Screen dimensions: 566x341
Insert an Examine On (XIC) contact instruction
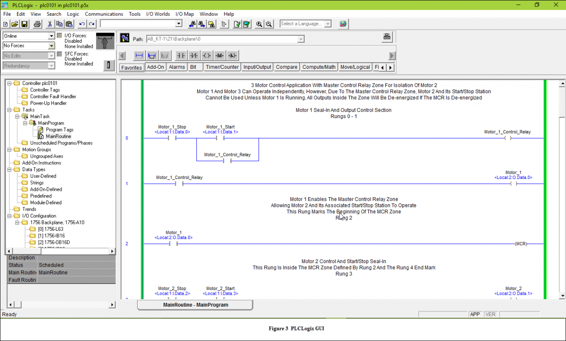[x=181, y=55]
